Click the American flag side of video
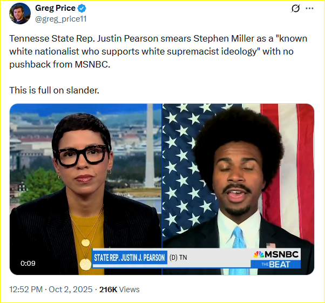325x303 pixels. (238, 176)
